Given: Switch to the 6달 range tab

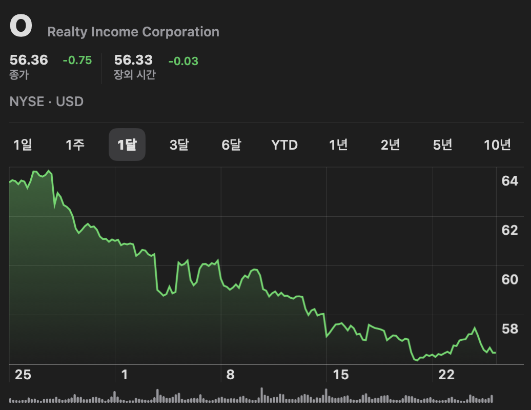Looking at the screenshot, I should pyautogui.click(x=231, y=145).
